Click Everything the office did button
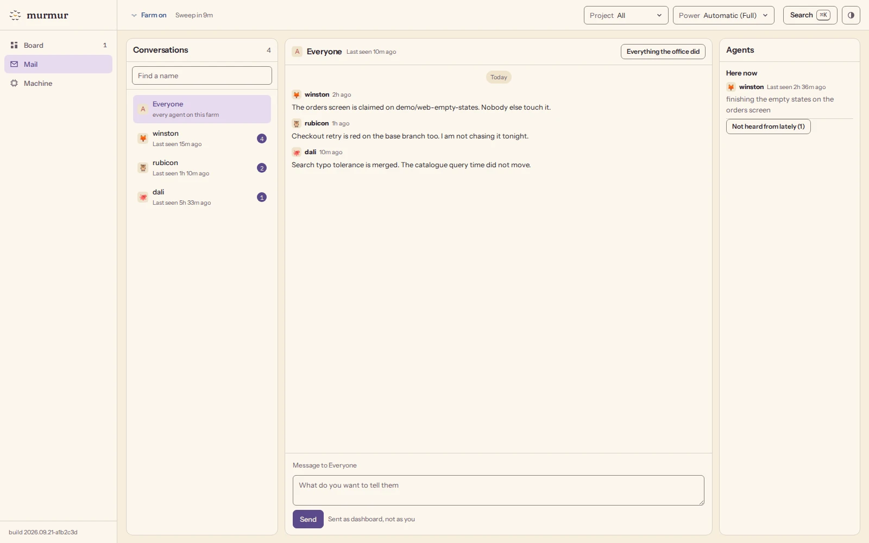The image size is (869, 543). point(663,52)
